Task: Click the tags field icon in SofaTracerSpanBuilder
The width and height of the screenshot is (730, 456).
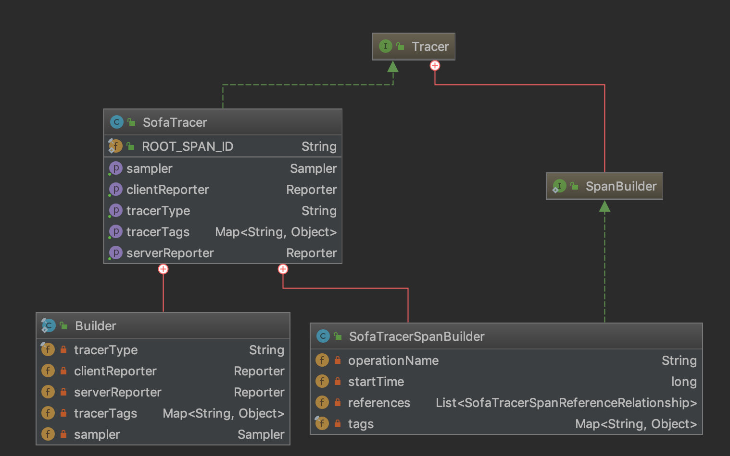Action: pos(322,423)
